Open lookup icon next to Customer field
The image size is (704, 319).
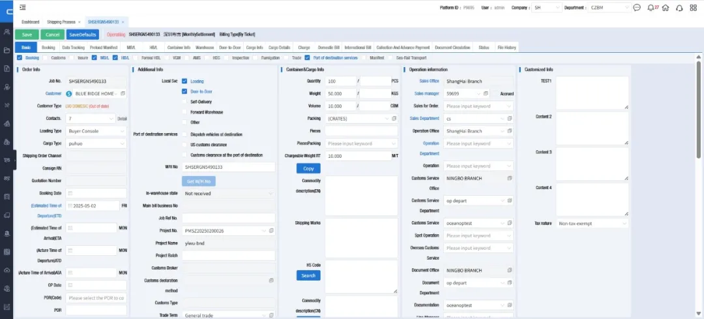(123, 94)
